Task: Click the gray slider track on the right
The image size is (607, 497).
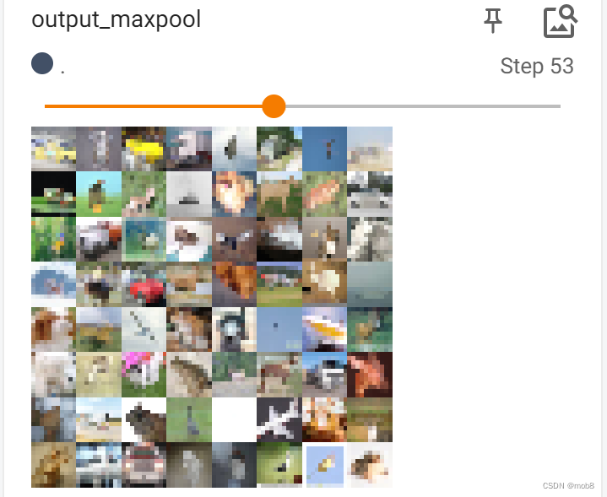Action: tap(423, 106)
